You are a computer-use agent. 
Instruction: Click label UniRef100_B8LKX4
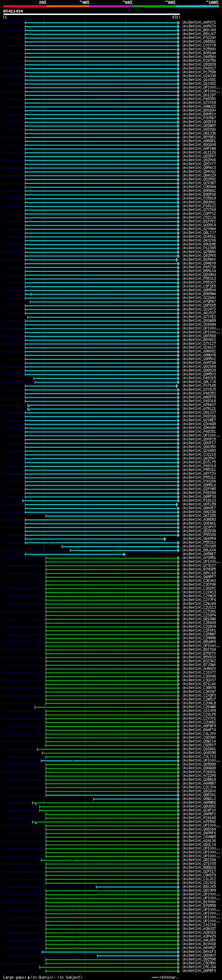[199, 550]
